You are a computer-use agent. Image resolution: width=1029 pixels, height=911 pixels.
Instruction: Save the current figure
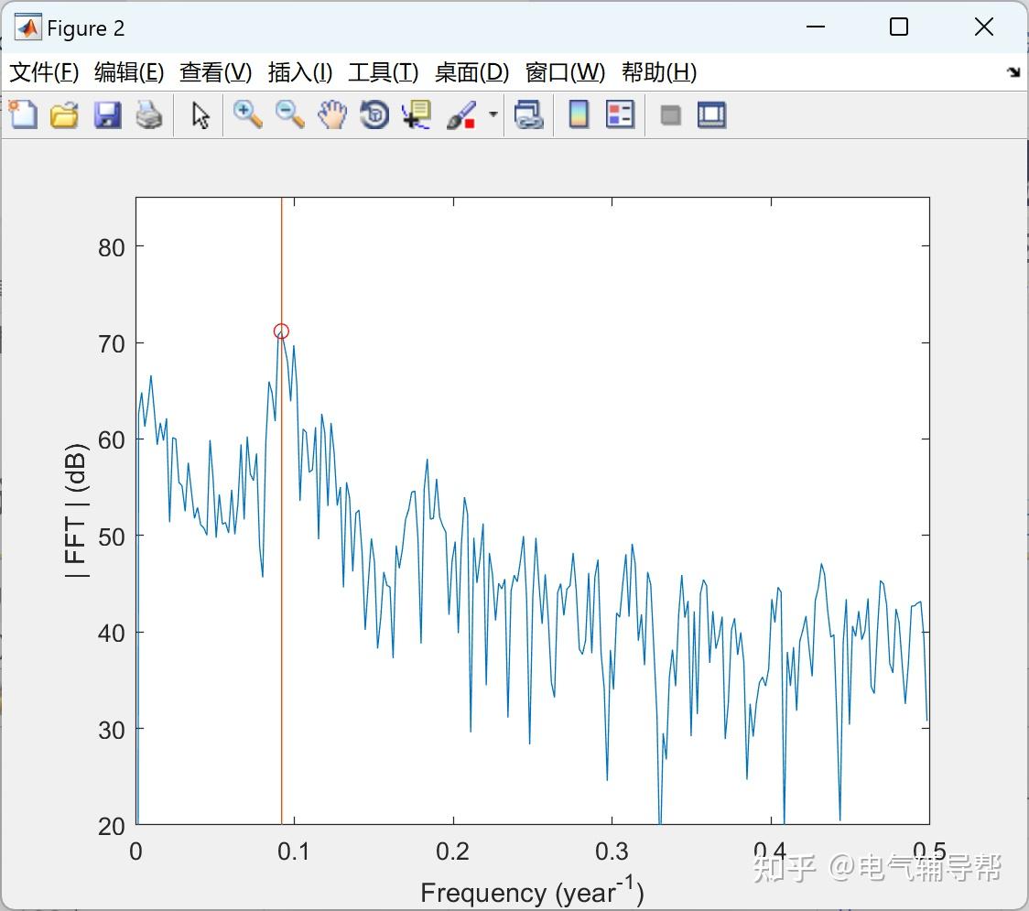click(x=107, y=114)
